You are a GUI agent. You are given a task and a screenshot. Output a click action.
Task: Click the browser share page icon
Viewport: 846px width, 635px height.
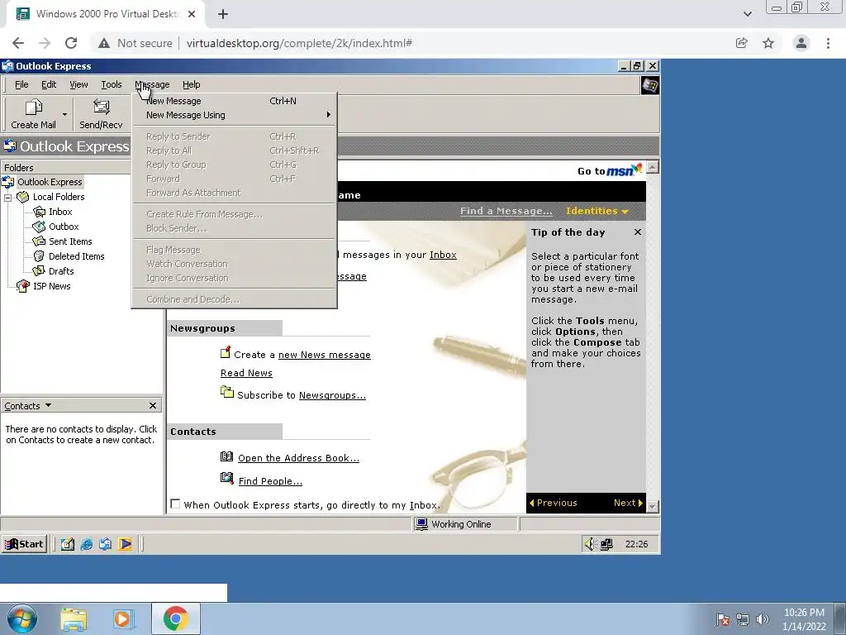tap(742, 43)
